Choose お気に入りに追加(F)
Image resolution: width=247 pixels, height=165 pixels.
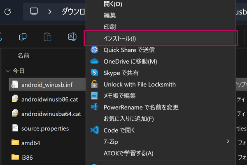pyautogui.click(x=161, y=119)
